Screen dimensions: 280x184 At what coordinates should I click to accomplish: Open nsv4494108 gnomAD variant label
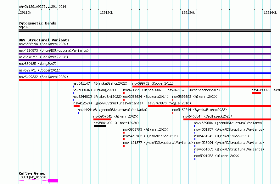click(113, 110)
